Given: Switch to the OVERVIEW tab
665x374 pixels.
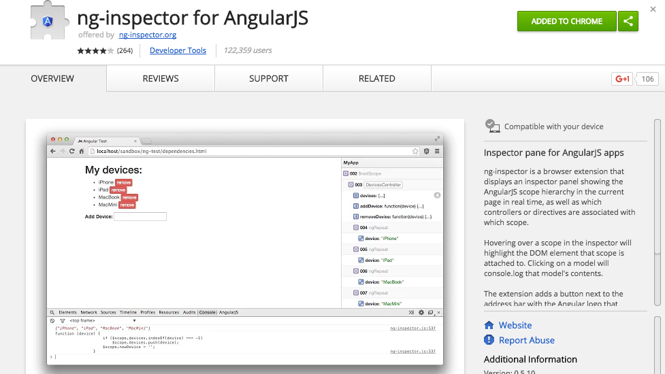Looking at the screenshot, I should pyautogui.click(x=52, y=79).
